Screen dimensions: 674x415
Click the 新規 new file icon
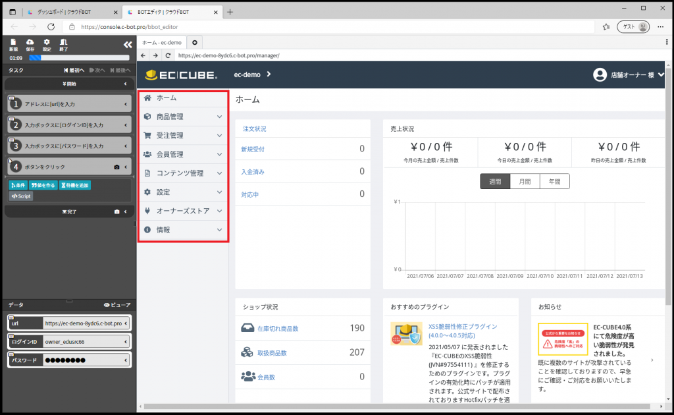13,44
